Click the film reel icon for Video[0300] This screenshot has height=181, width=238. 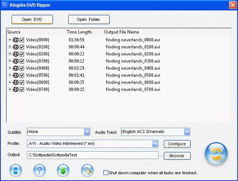15,61
